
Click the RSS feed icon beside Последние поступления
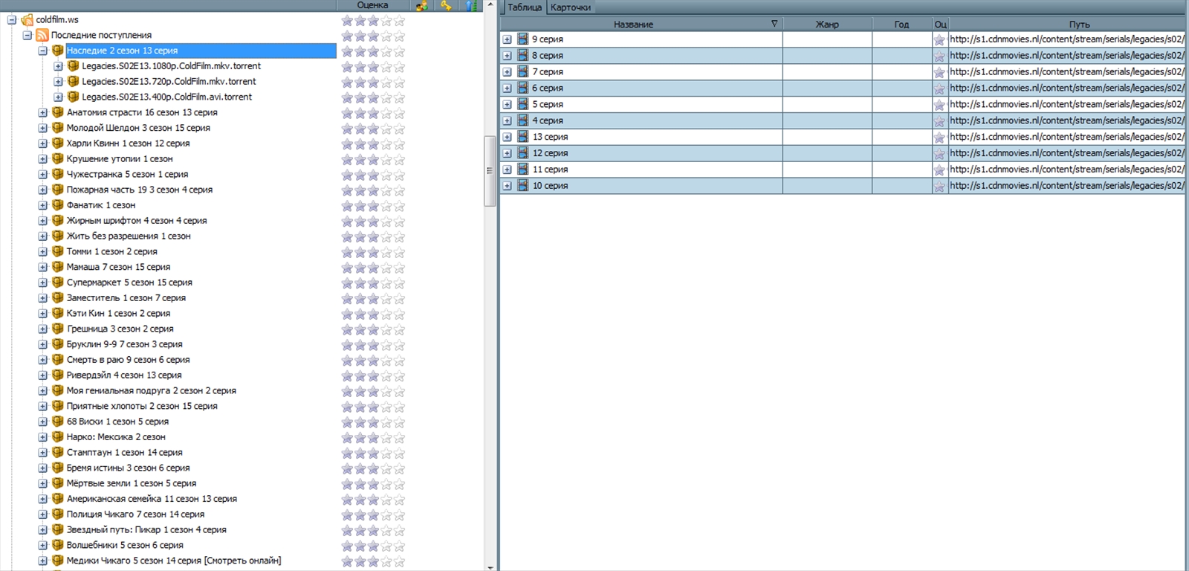click(x=42, y=35)
